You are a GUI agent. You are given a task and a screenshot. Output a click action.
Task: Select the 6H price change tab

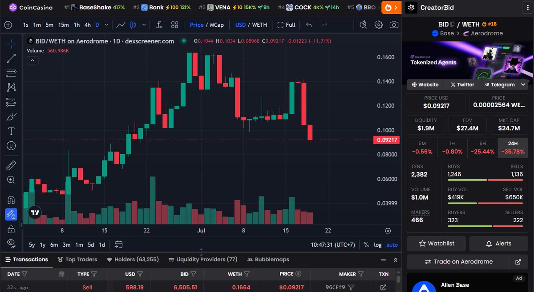[x=482, y=148]
